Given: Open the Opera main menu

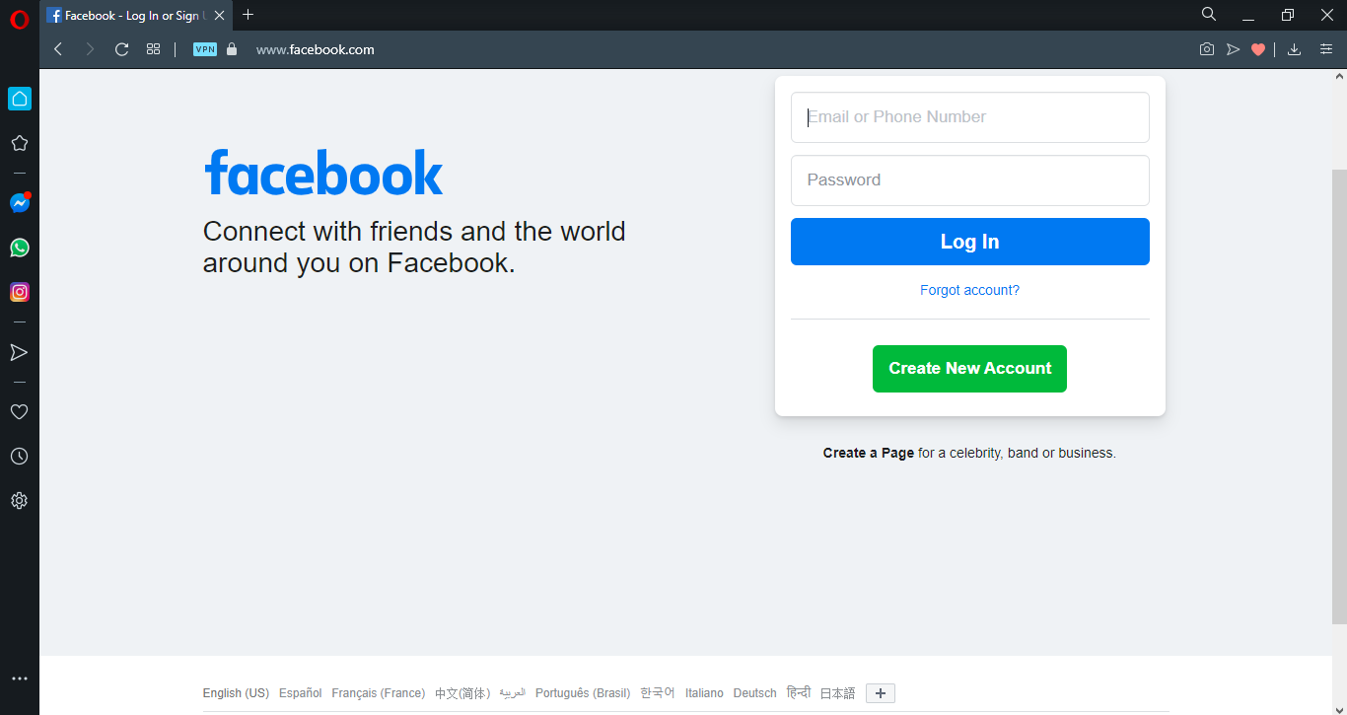Looking at the screenshot, I should tap(19, 19).
